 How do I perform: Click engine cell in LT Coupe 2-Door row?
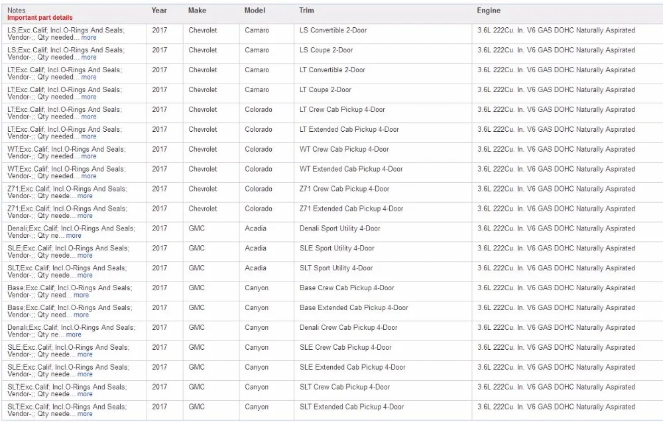[x=556, y=90]
